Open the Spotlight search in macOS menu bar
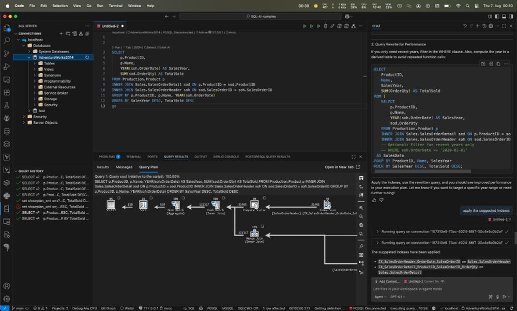The height and width of the screenshot is (311, 517). [467, 6]
